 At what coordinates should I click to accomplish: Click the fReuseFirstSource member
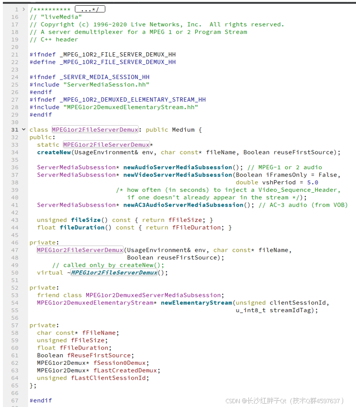99,356
